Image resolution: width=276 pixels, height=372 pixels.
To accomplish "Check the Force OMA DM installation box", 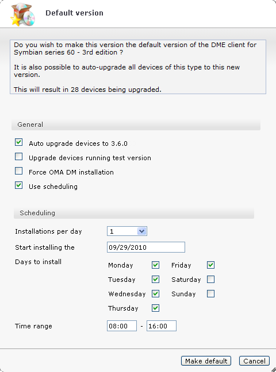I will (19, 171).
